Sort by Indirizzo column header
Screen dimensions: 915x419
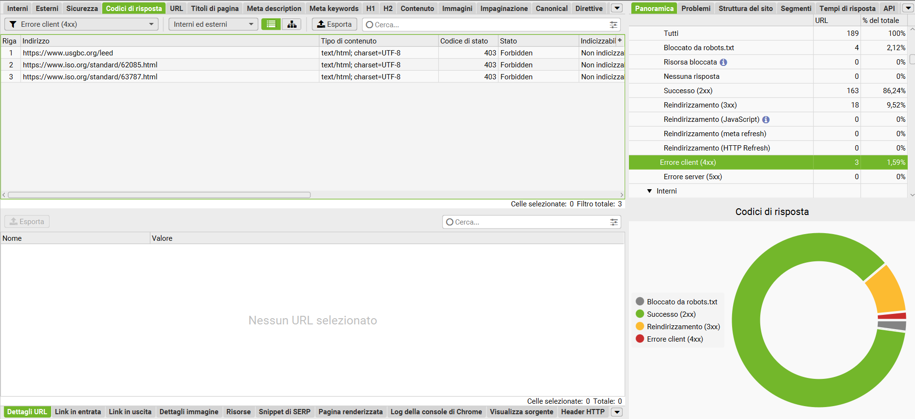tap(170, 41)
